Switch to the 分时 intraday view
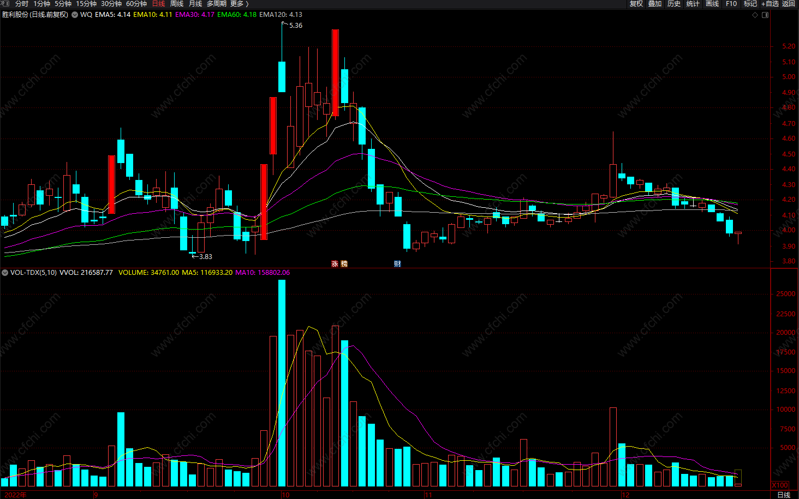Image resolution: width=799 pixels, height=499 pixels. (x=22, y=4)
